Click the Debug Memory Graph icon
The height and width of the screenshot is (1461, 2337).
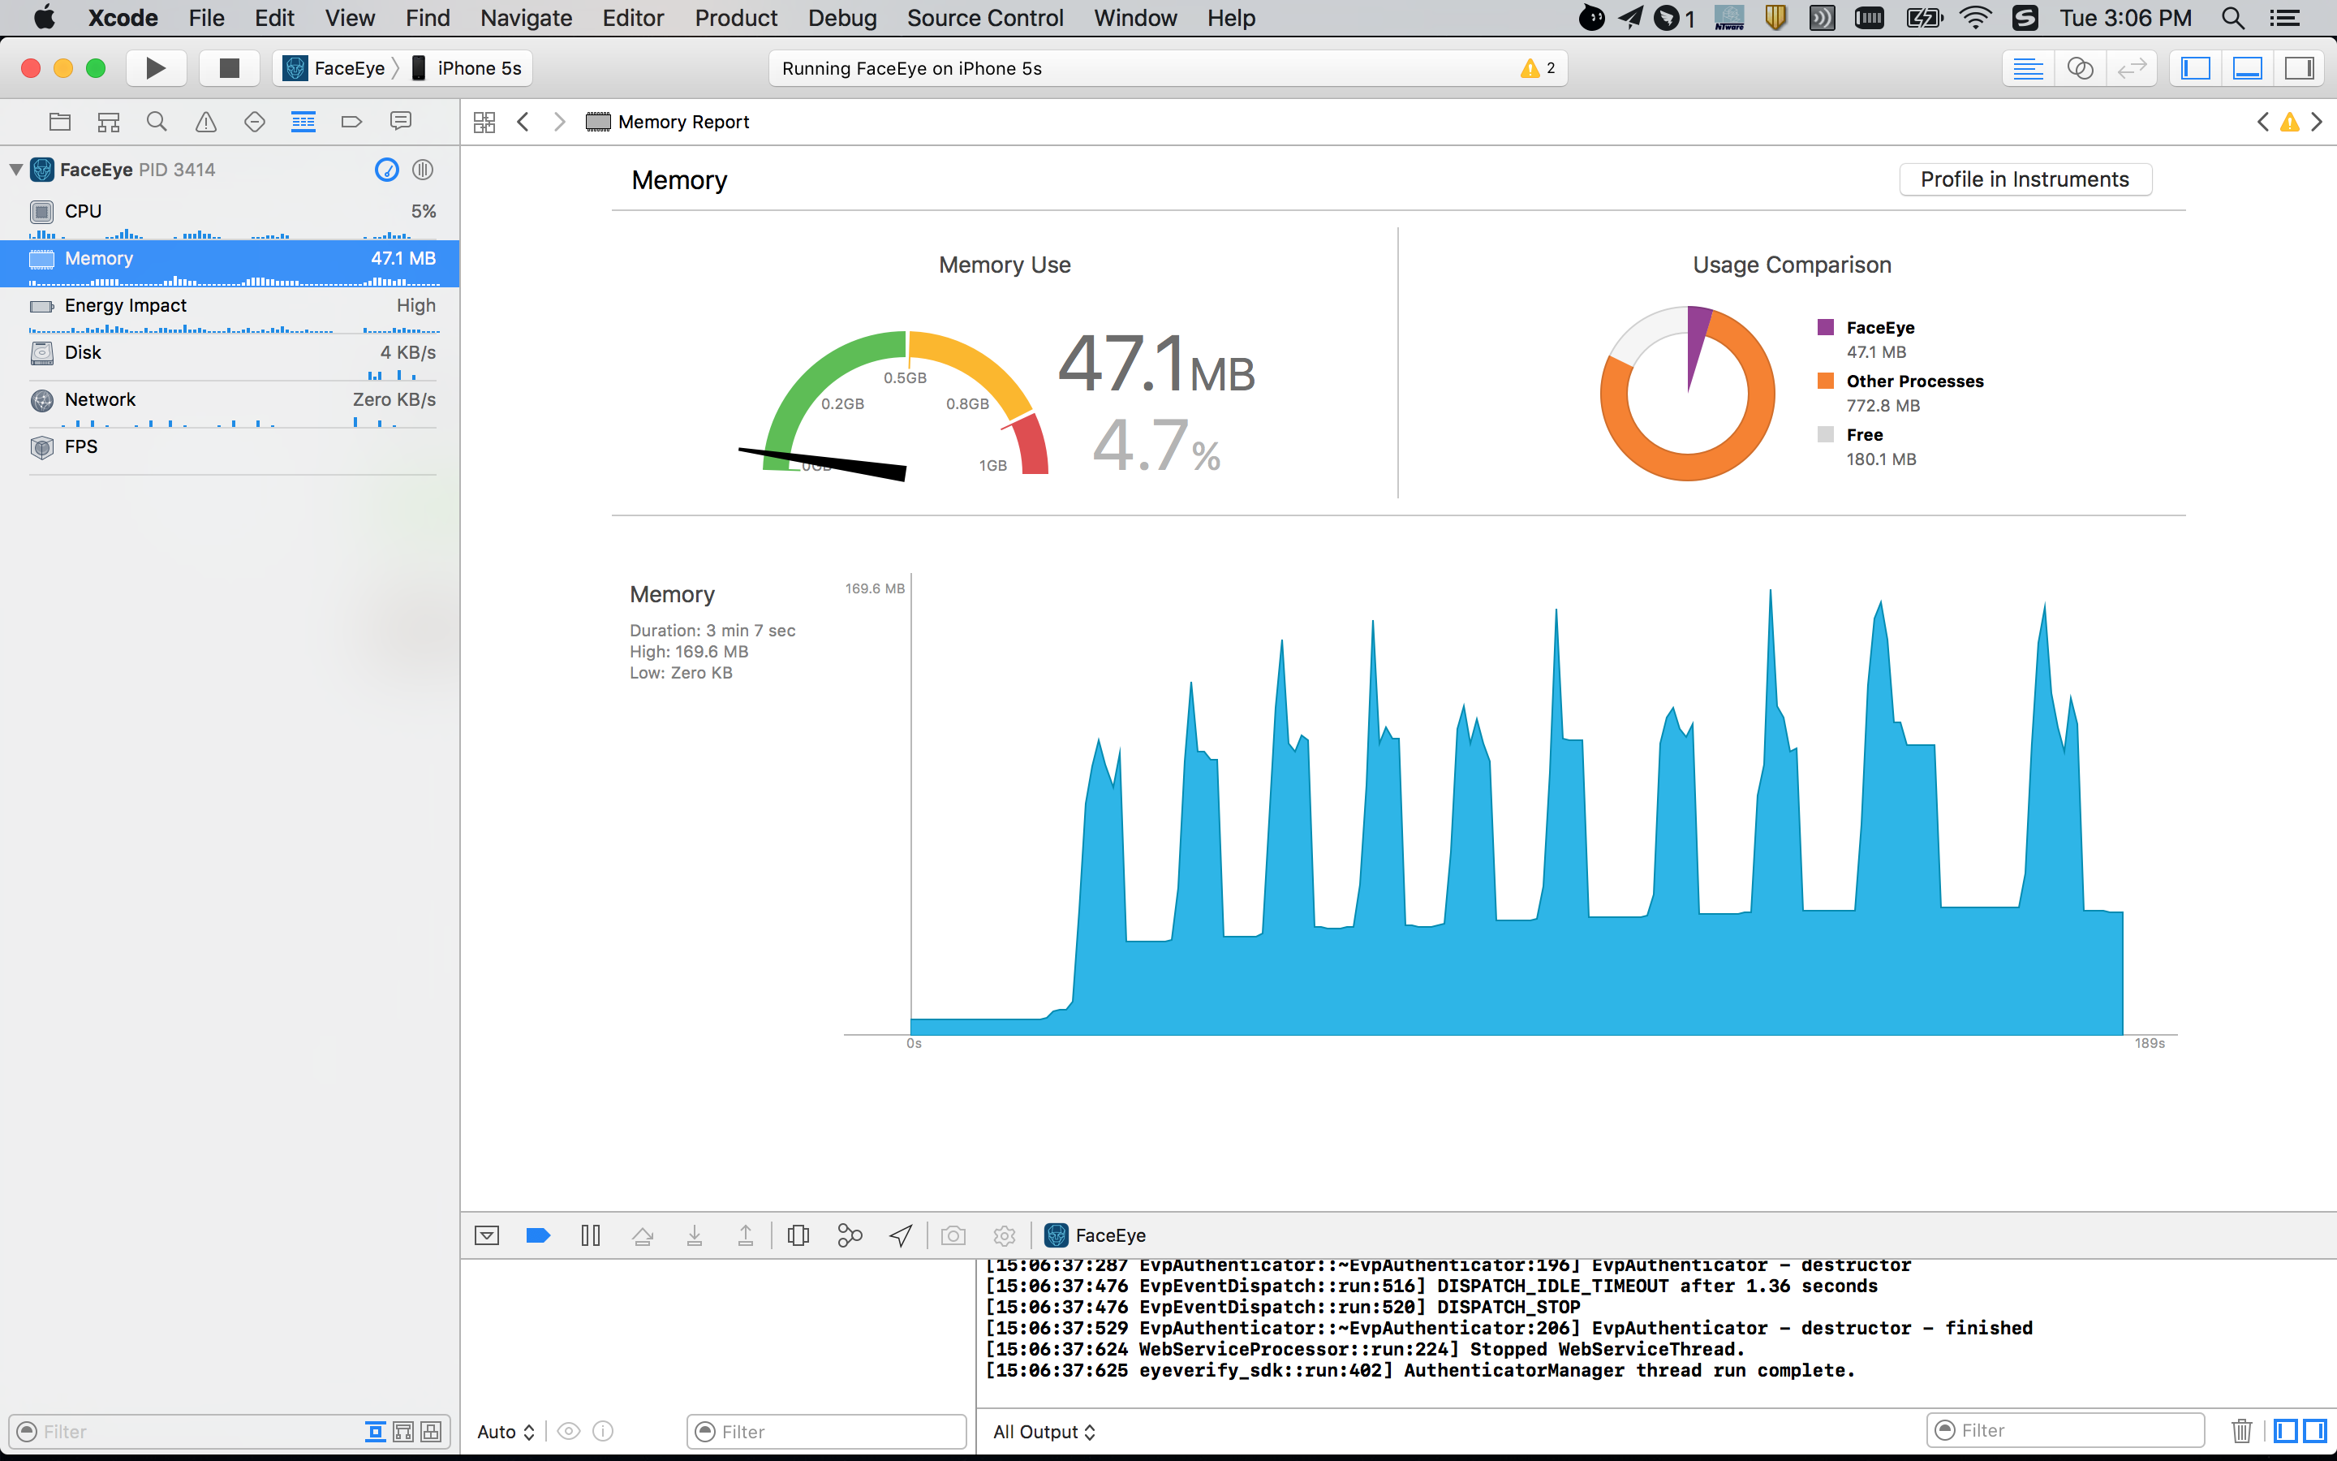[x=850, y=1235]
